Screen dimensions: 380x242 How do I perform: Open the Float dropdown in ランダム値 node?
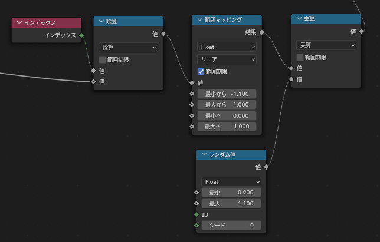(x=231, y=181)
